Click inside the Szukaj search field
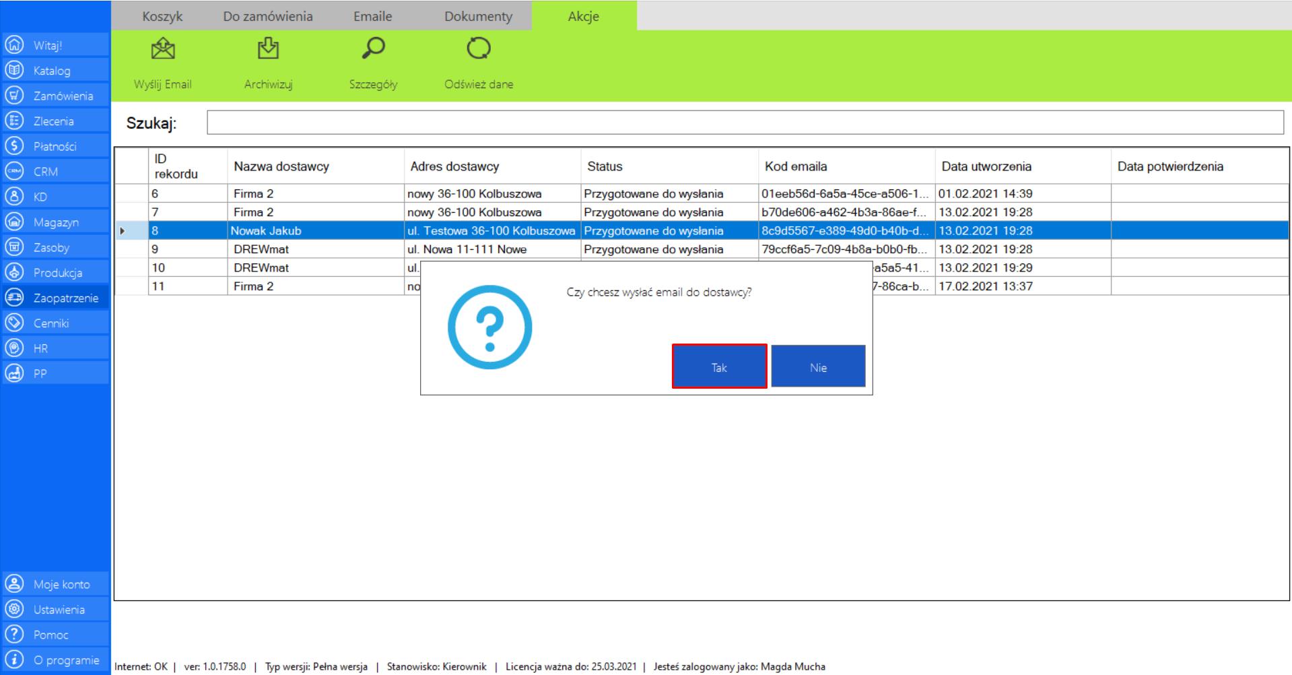The height and width of the screenshot is (675, 1292). 745,123
